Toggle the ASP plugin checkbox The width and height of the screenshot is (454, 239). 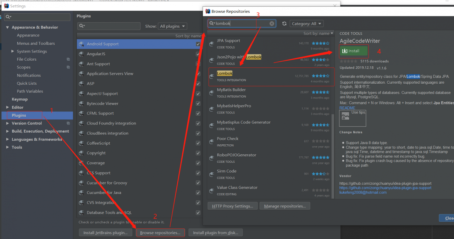(x=198, y=84)
